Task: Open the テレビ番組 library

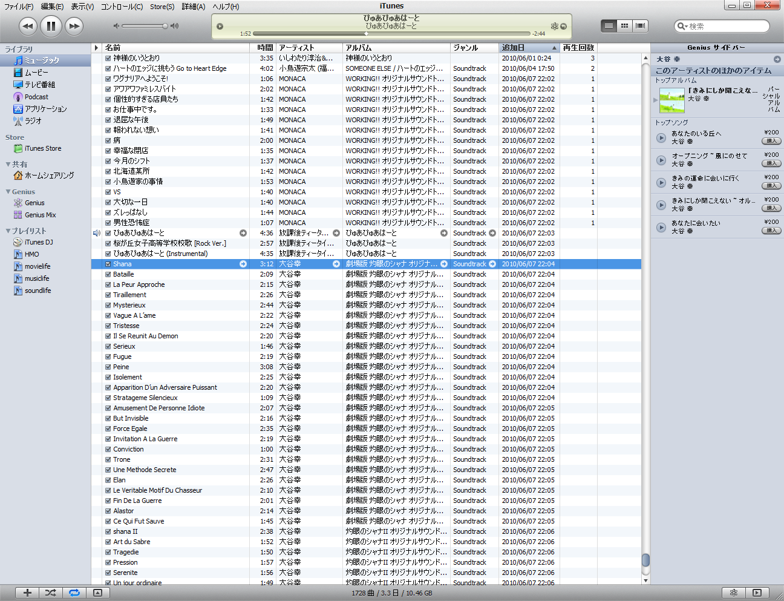Action: tap(34, 85)
